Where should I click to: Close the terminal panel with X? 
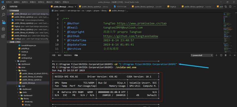pyautogui.click(x=235, y=55)
